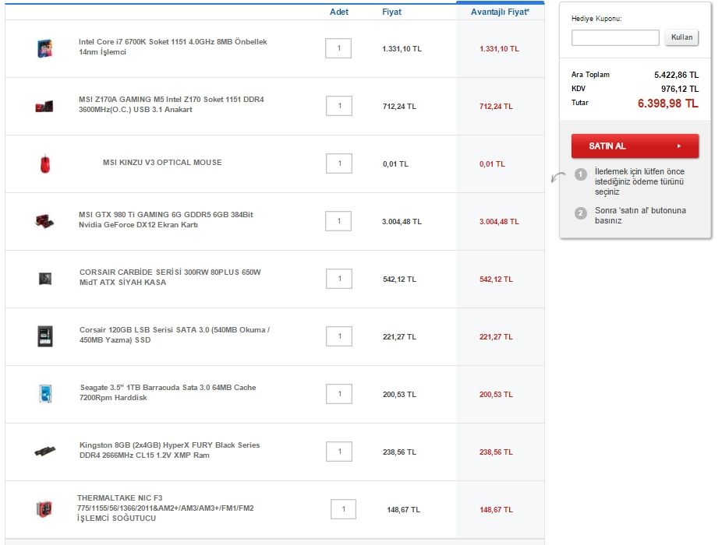Edit quantity field for Seagate Barracuda harddisk

click(339, 394)
